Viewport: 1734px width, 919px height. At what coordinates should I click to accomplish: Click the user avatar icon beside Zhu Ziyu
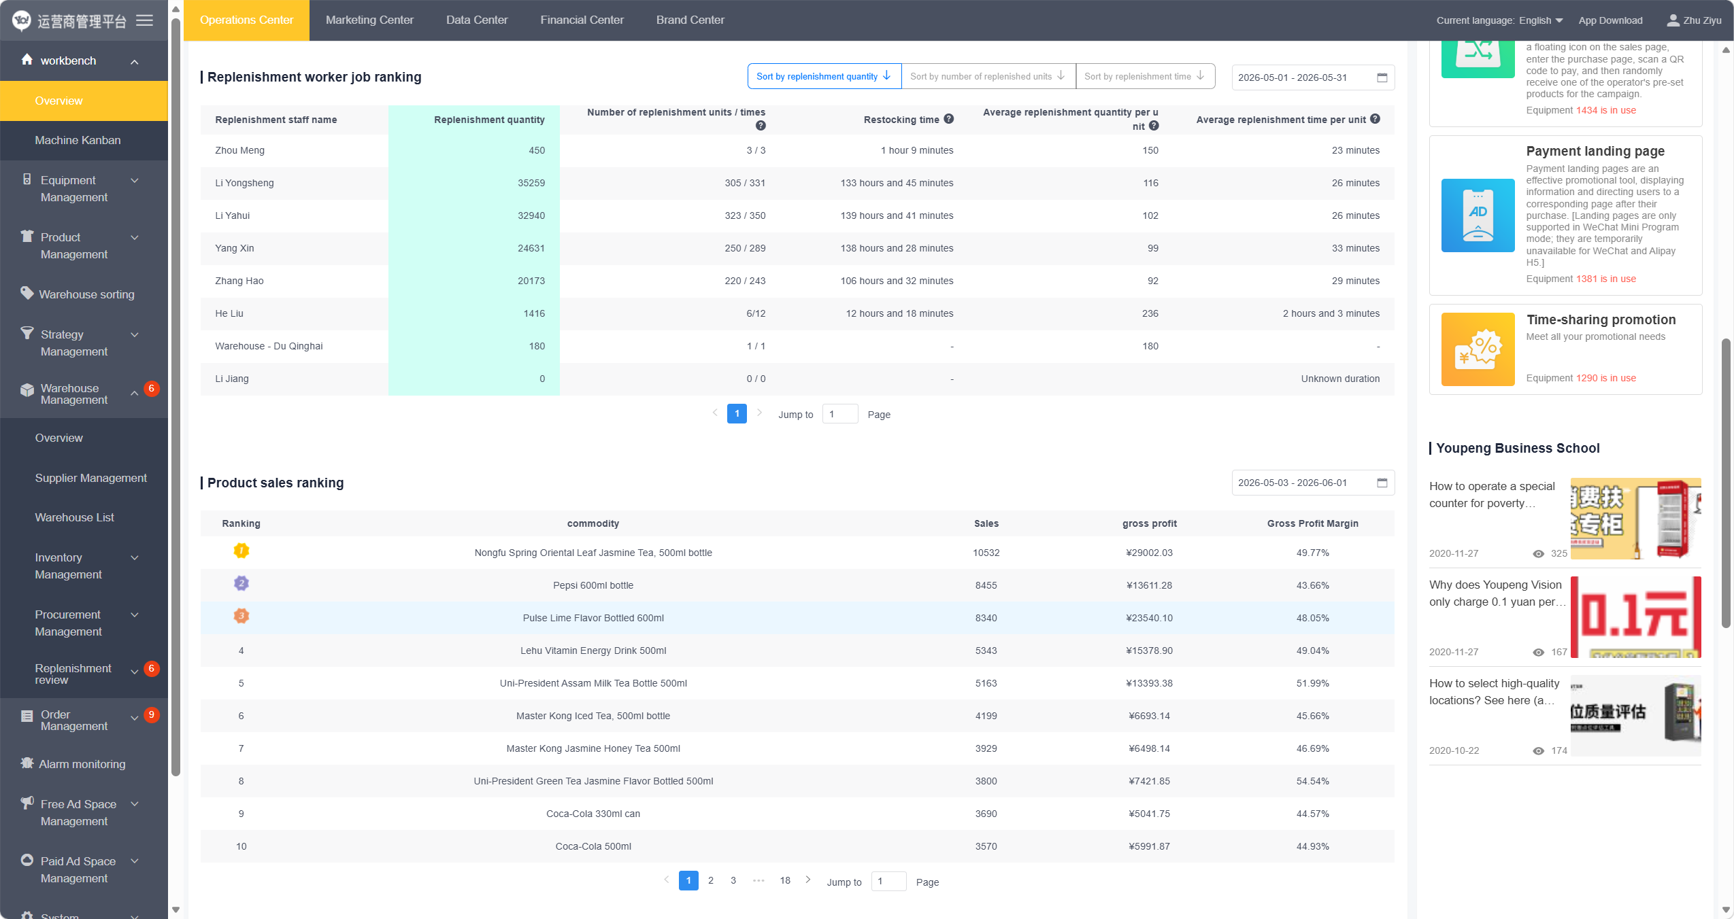tap(1673, 20)
